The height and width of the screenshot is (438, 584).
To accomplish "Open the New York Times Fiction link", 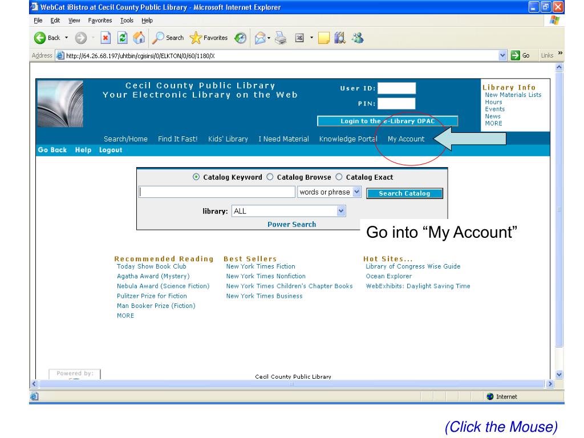I will click(261, 266).
